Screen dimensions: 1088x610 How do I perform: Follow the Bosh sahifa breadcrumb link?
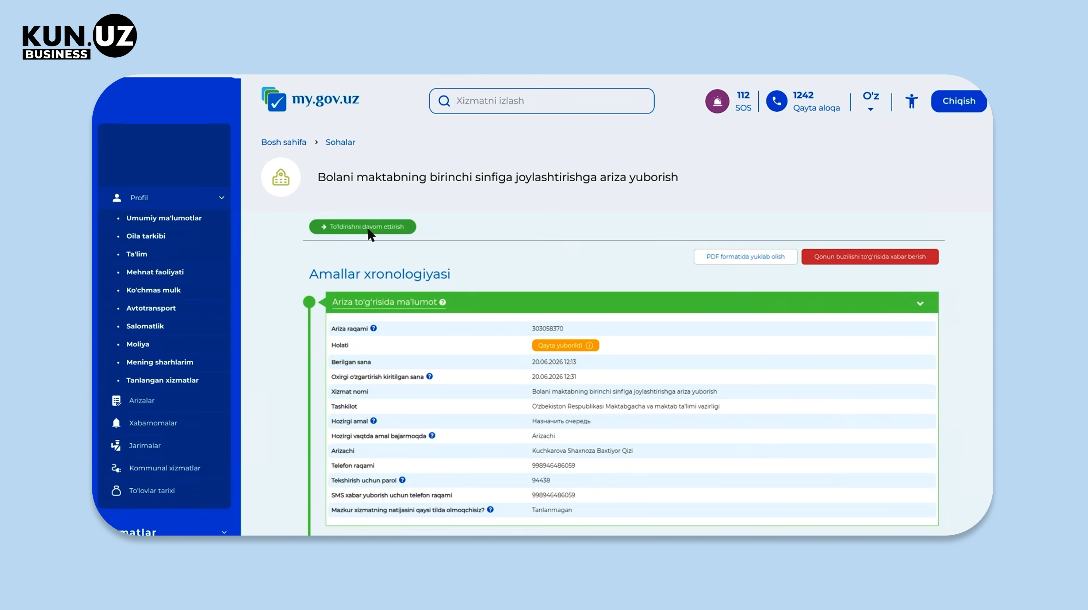pos(283,142)
